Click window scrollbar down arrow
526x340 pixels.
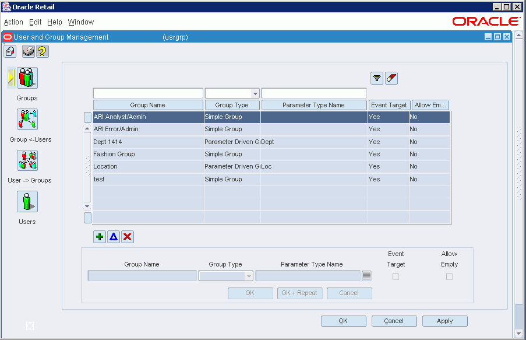click(518, 334)
